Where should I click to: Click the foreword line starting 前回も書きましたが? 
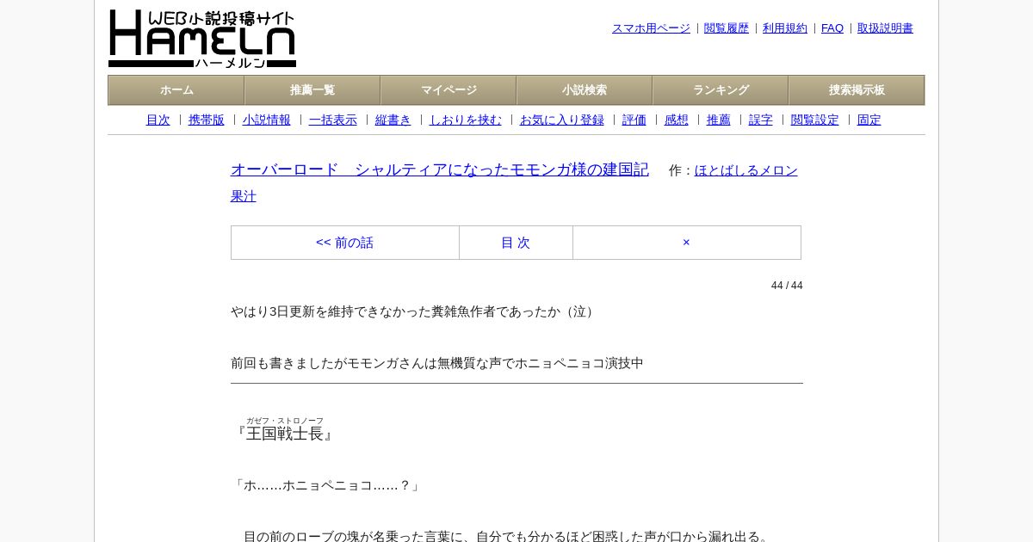[x=437, y=363]
